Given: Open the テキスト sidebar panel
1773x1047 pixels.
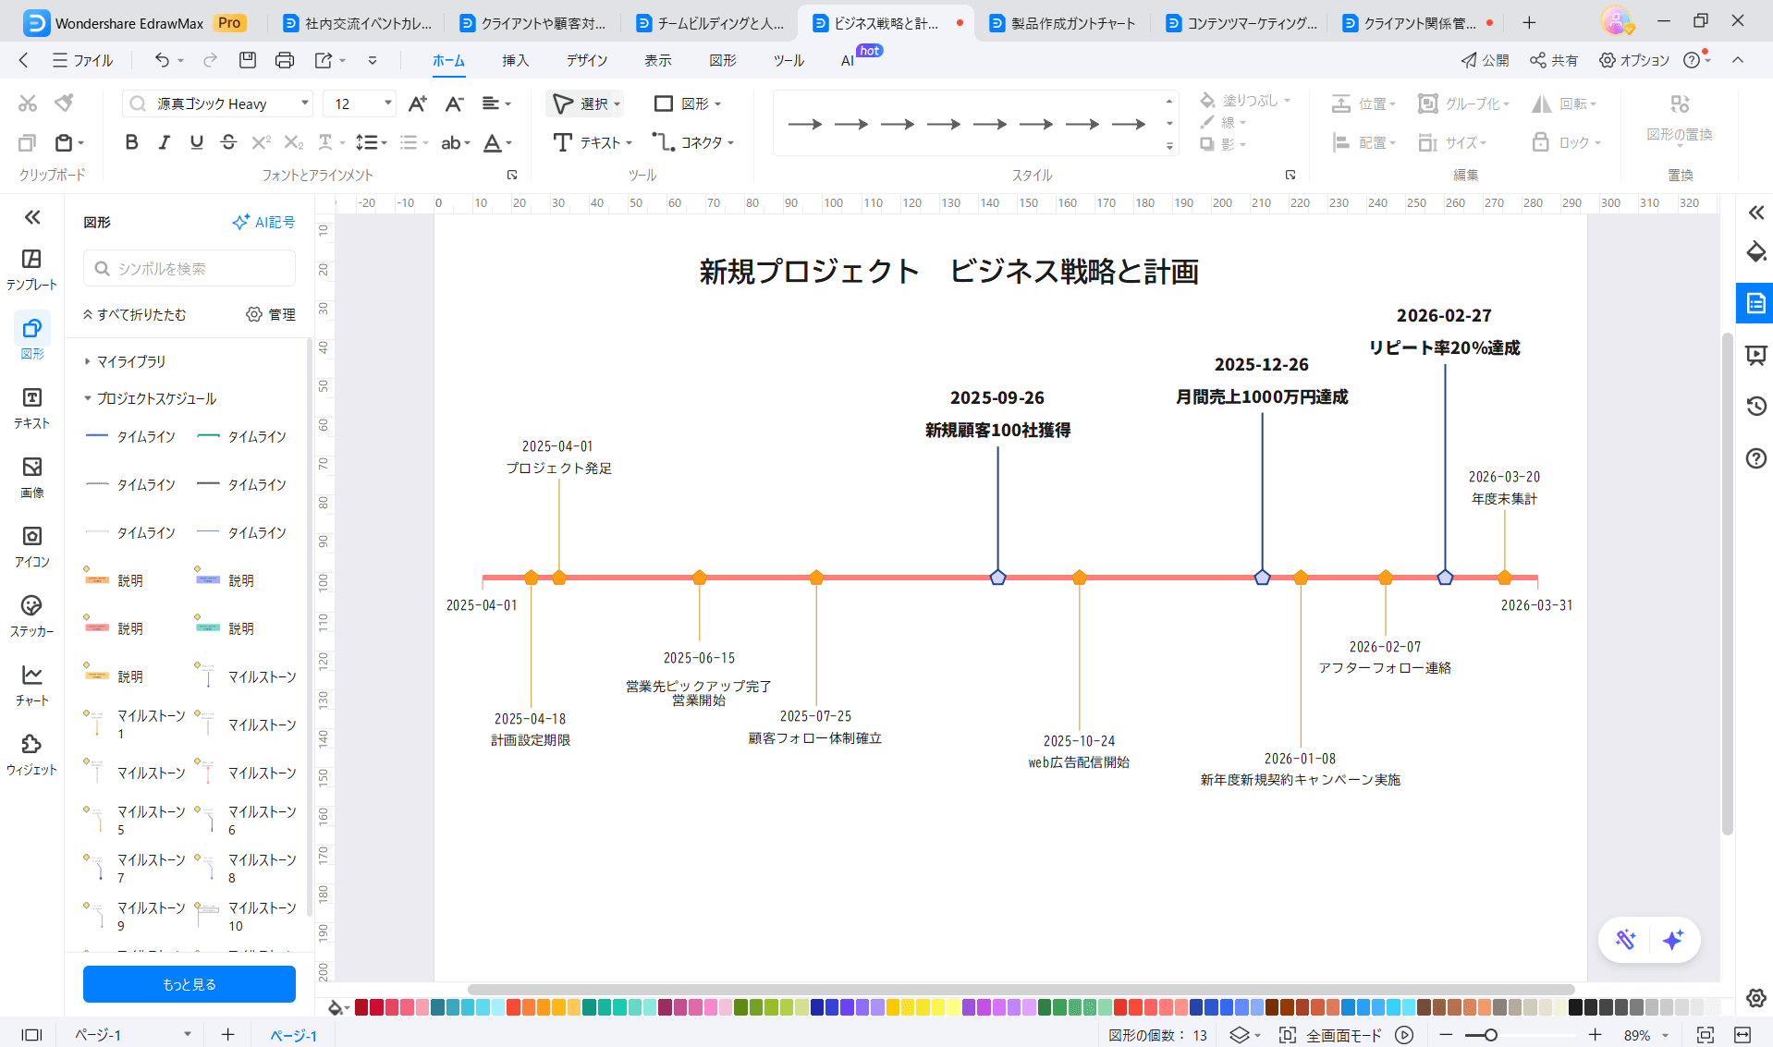Looking at the screenshot, I should 32,408.
